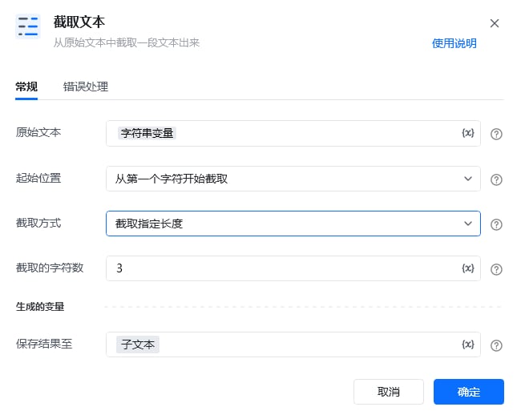Show help for 保存结果至 field

coord(496,345)
